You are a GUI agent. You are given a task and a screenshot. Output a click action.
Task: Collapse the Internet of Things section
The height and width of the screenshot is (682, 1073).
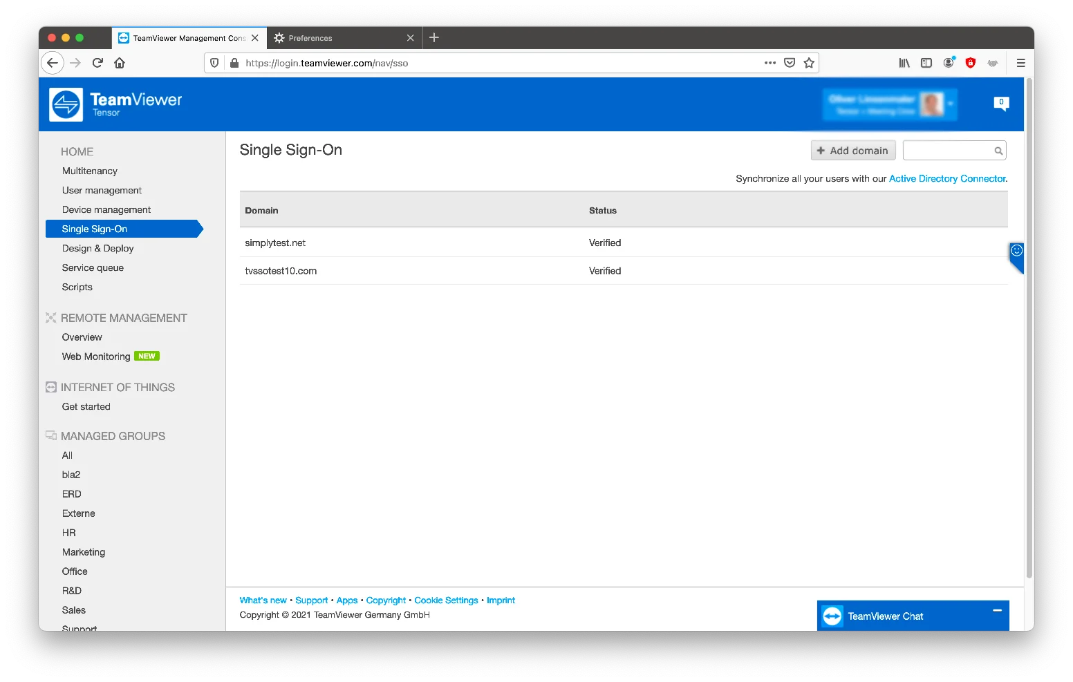(x=110, y=388)
